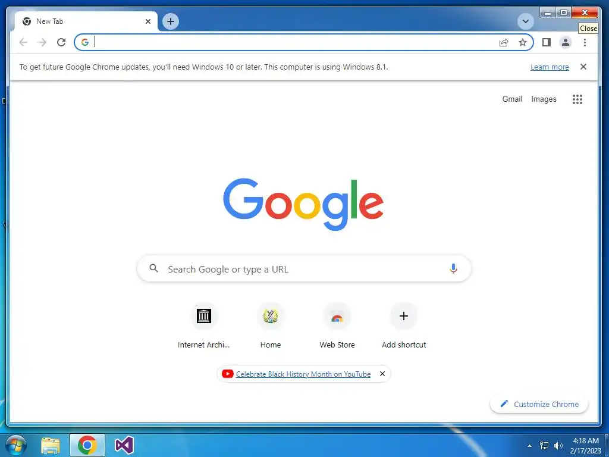Focus the Search Google or type a URL box
Screen dimensions: 609x457
(304, 268)
